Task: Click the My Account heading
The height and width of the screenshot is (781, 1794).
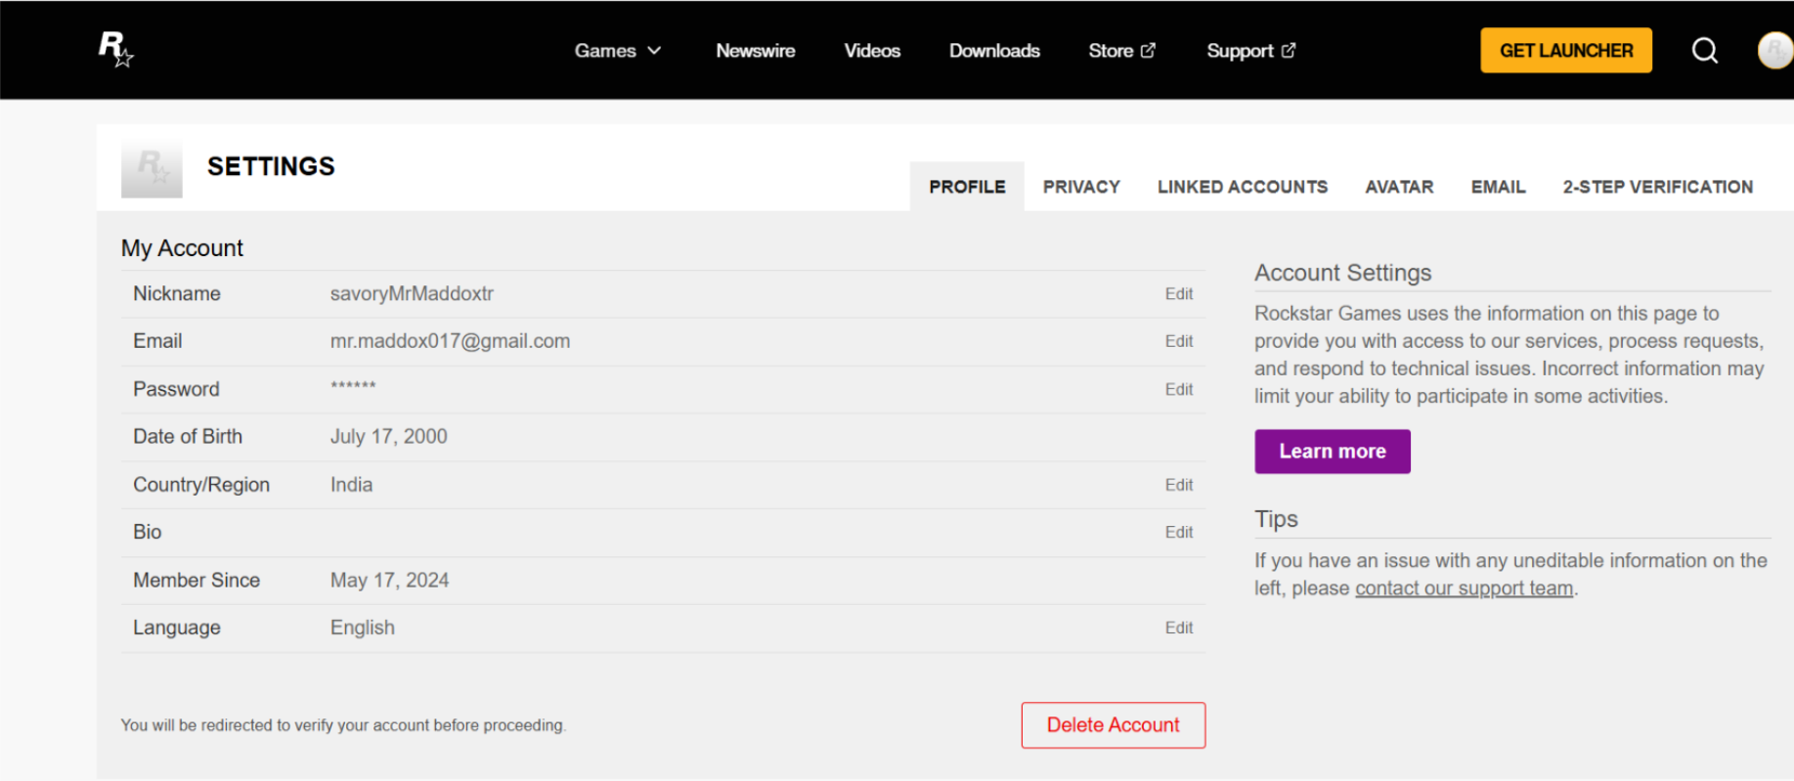Action: [x=182, y=248]
